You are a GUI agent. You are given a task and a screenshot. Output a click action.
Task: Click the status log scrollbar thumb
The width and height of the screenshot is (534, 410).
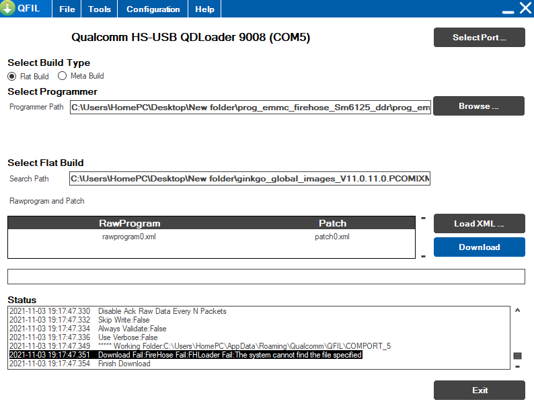tap(517, 356)
